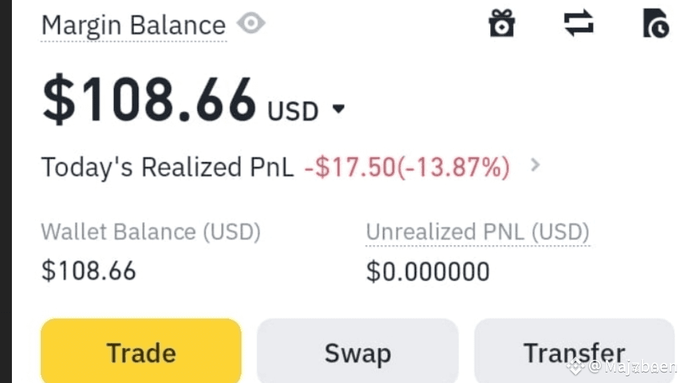Open the transaction history document icon

656,23
